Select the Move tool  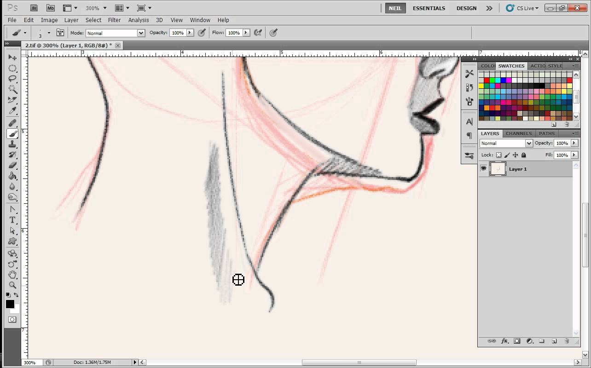point(12,57)
